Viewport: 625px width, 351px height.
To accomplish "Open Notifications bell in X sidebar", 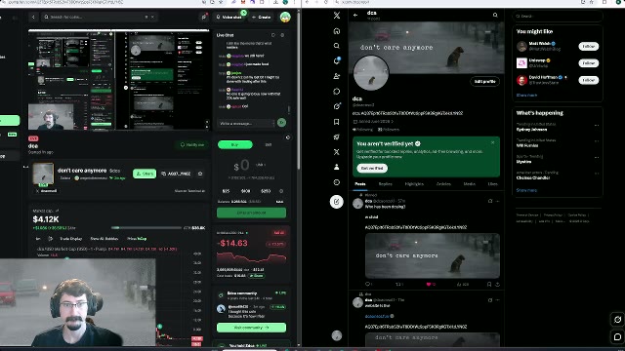I will click(337, 60).
